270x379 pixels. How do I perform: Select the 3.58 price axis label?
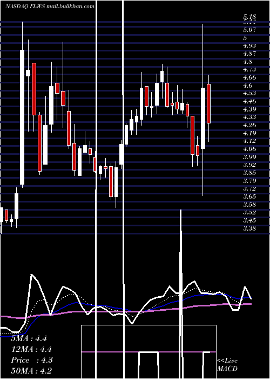coord(249,205)
